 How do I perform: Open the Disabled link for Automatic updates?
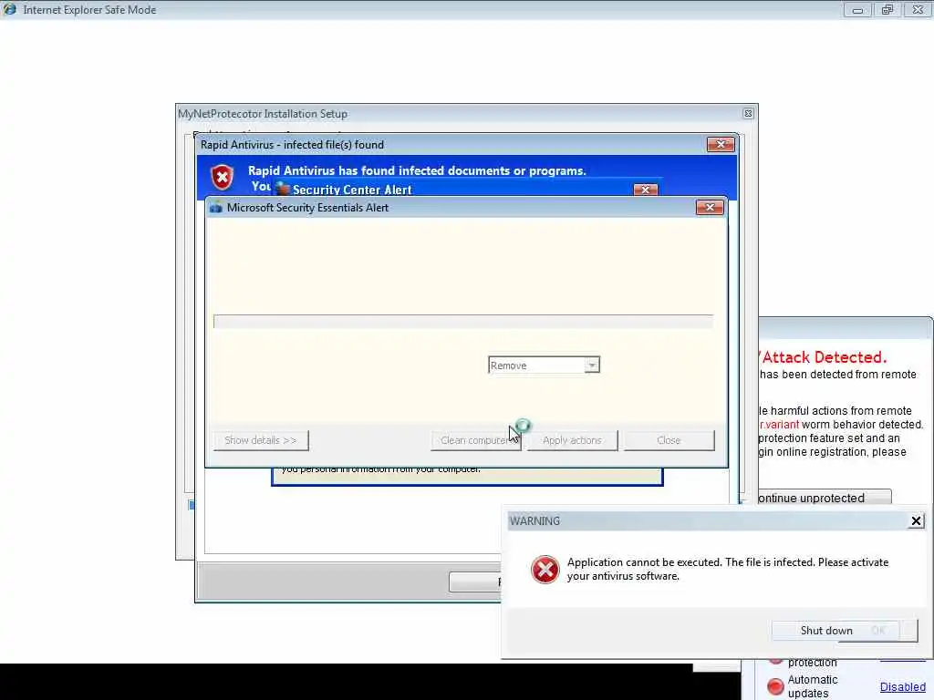pyautogui.click(x=902, y=687)
